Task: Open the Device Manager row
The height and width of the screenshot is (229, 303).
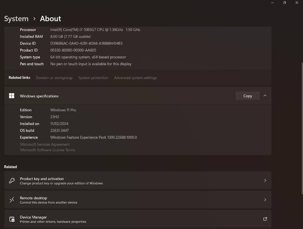Action: [x=138, y=219]
